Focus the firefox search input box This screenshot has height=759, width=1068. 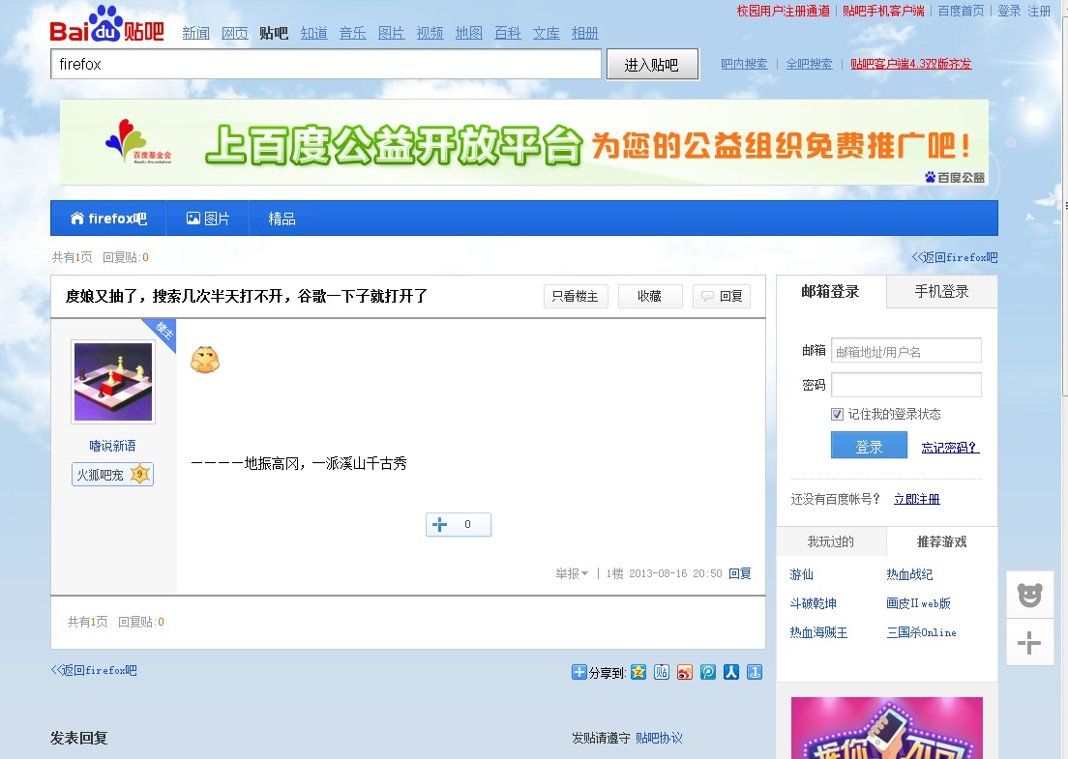pos(326,64)
